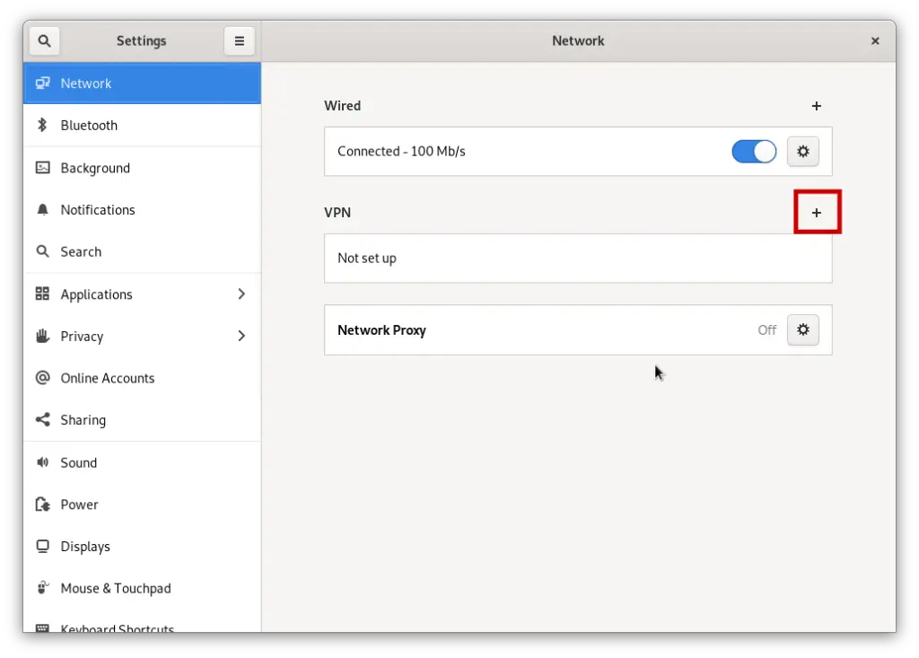Click the Network Proxy label
Viewport: 919px width, 658px height.
tap(381, 330)
